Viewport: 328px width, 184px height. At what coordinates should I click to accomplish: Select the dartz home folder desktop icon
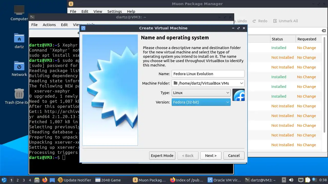tap(19, 41)
